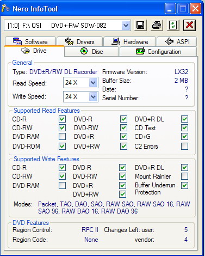Toggle DVD-RAM checkbox under Supported Read Features

pyautogui.click(x=62, y=137)
